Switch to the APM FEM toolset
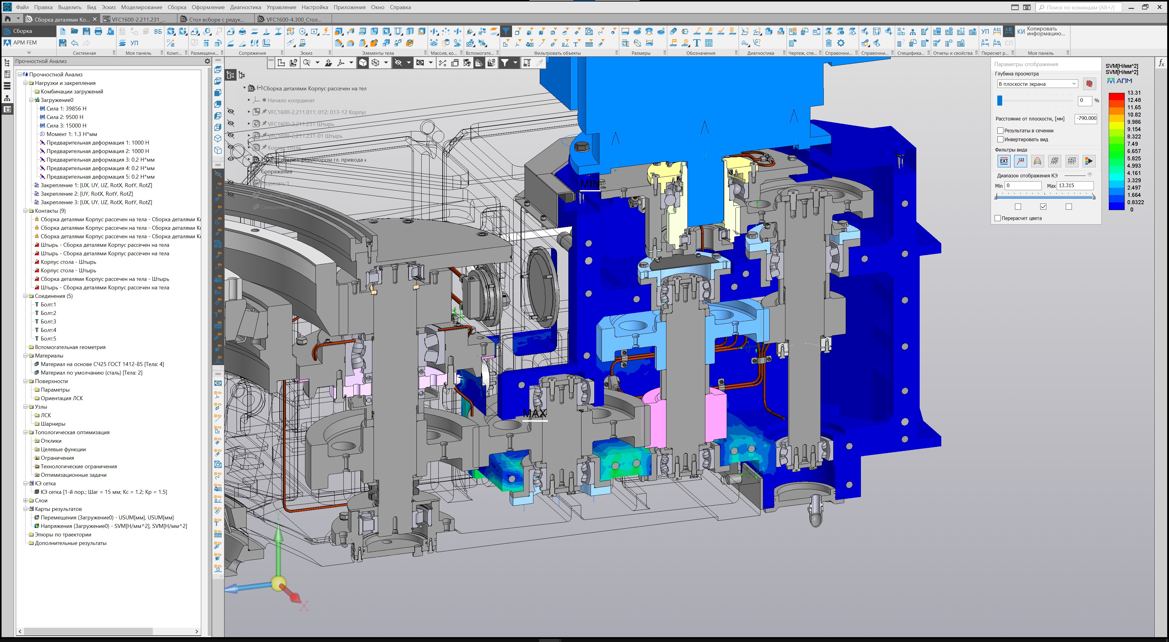This screenshot has width=1169, height=642. point(25,43)
